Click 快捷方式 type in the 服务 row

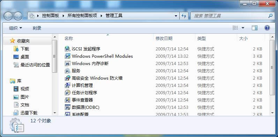(x=206, y=71)
